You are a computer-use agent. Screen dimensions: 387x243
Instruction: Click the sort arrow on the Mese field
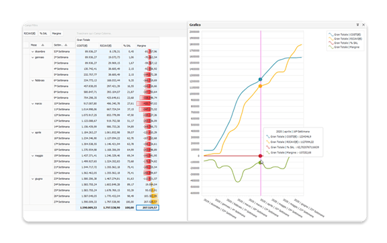[x=43, y=45]
